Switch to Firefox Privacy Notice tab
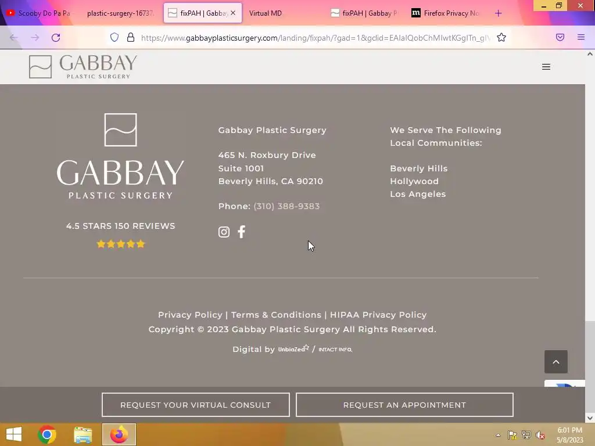595x446 pixels. (446, 13)
